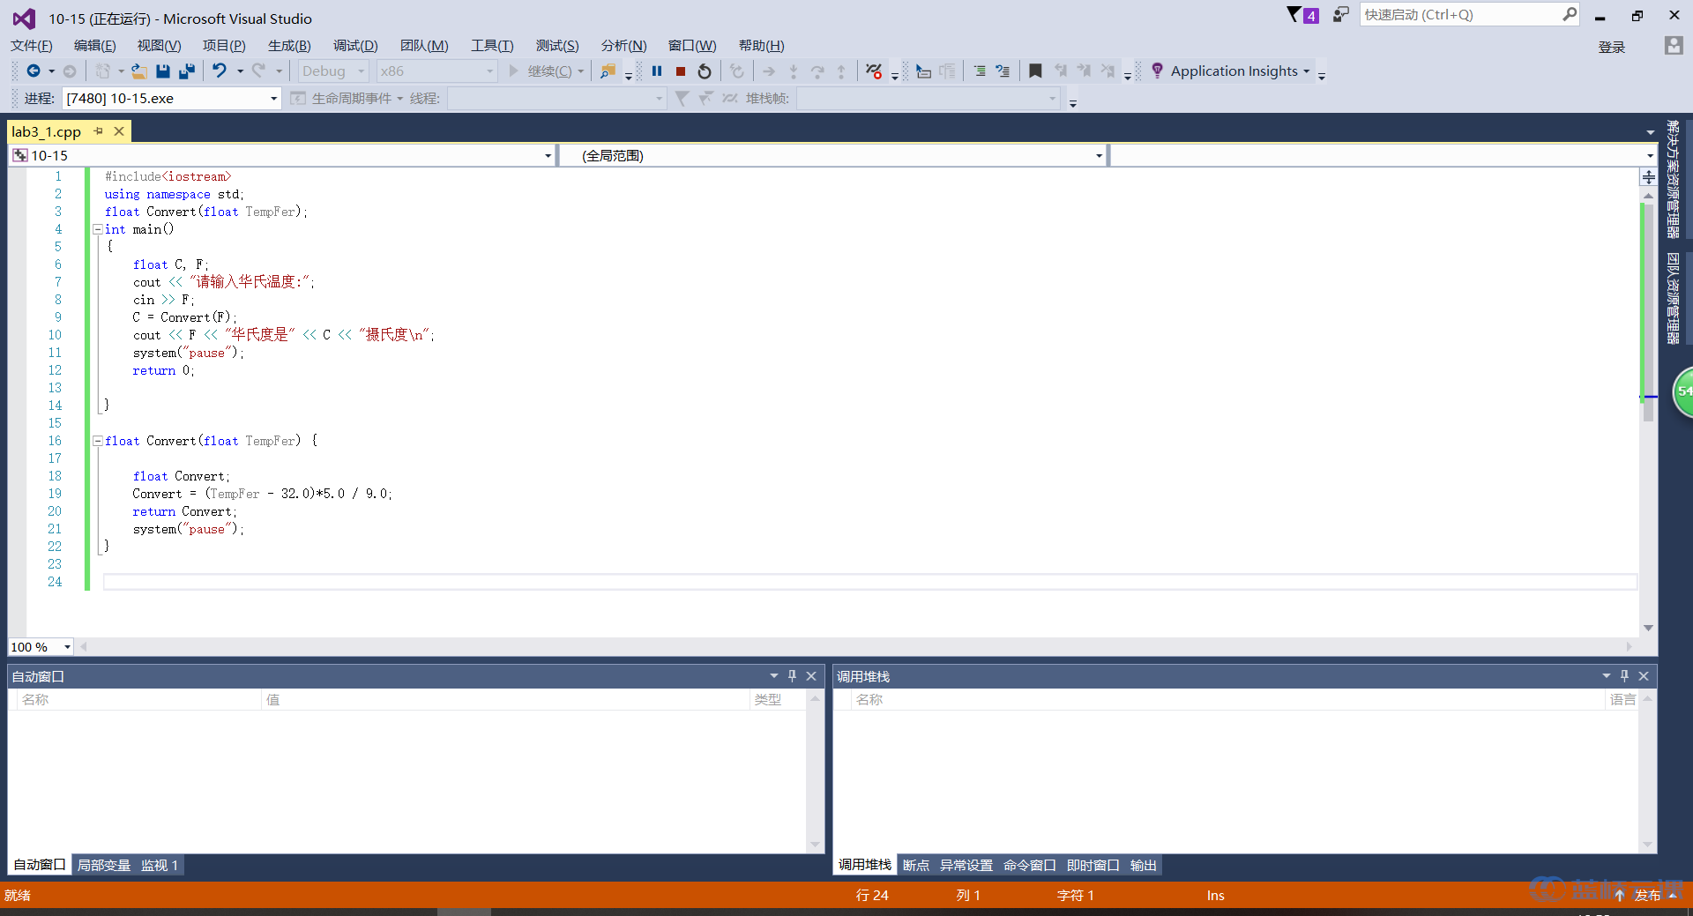
Task: Open the 调试(D) menu
Action: tap(355, 46)
